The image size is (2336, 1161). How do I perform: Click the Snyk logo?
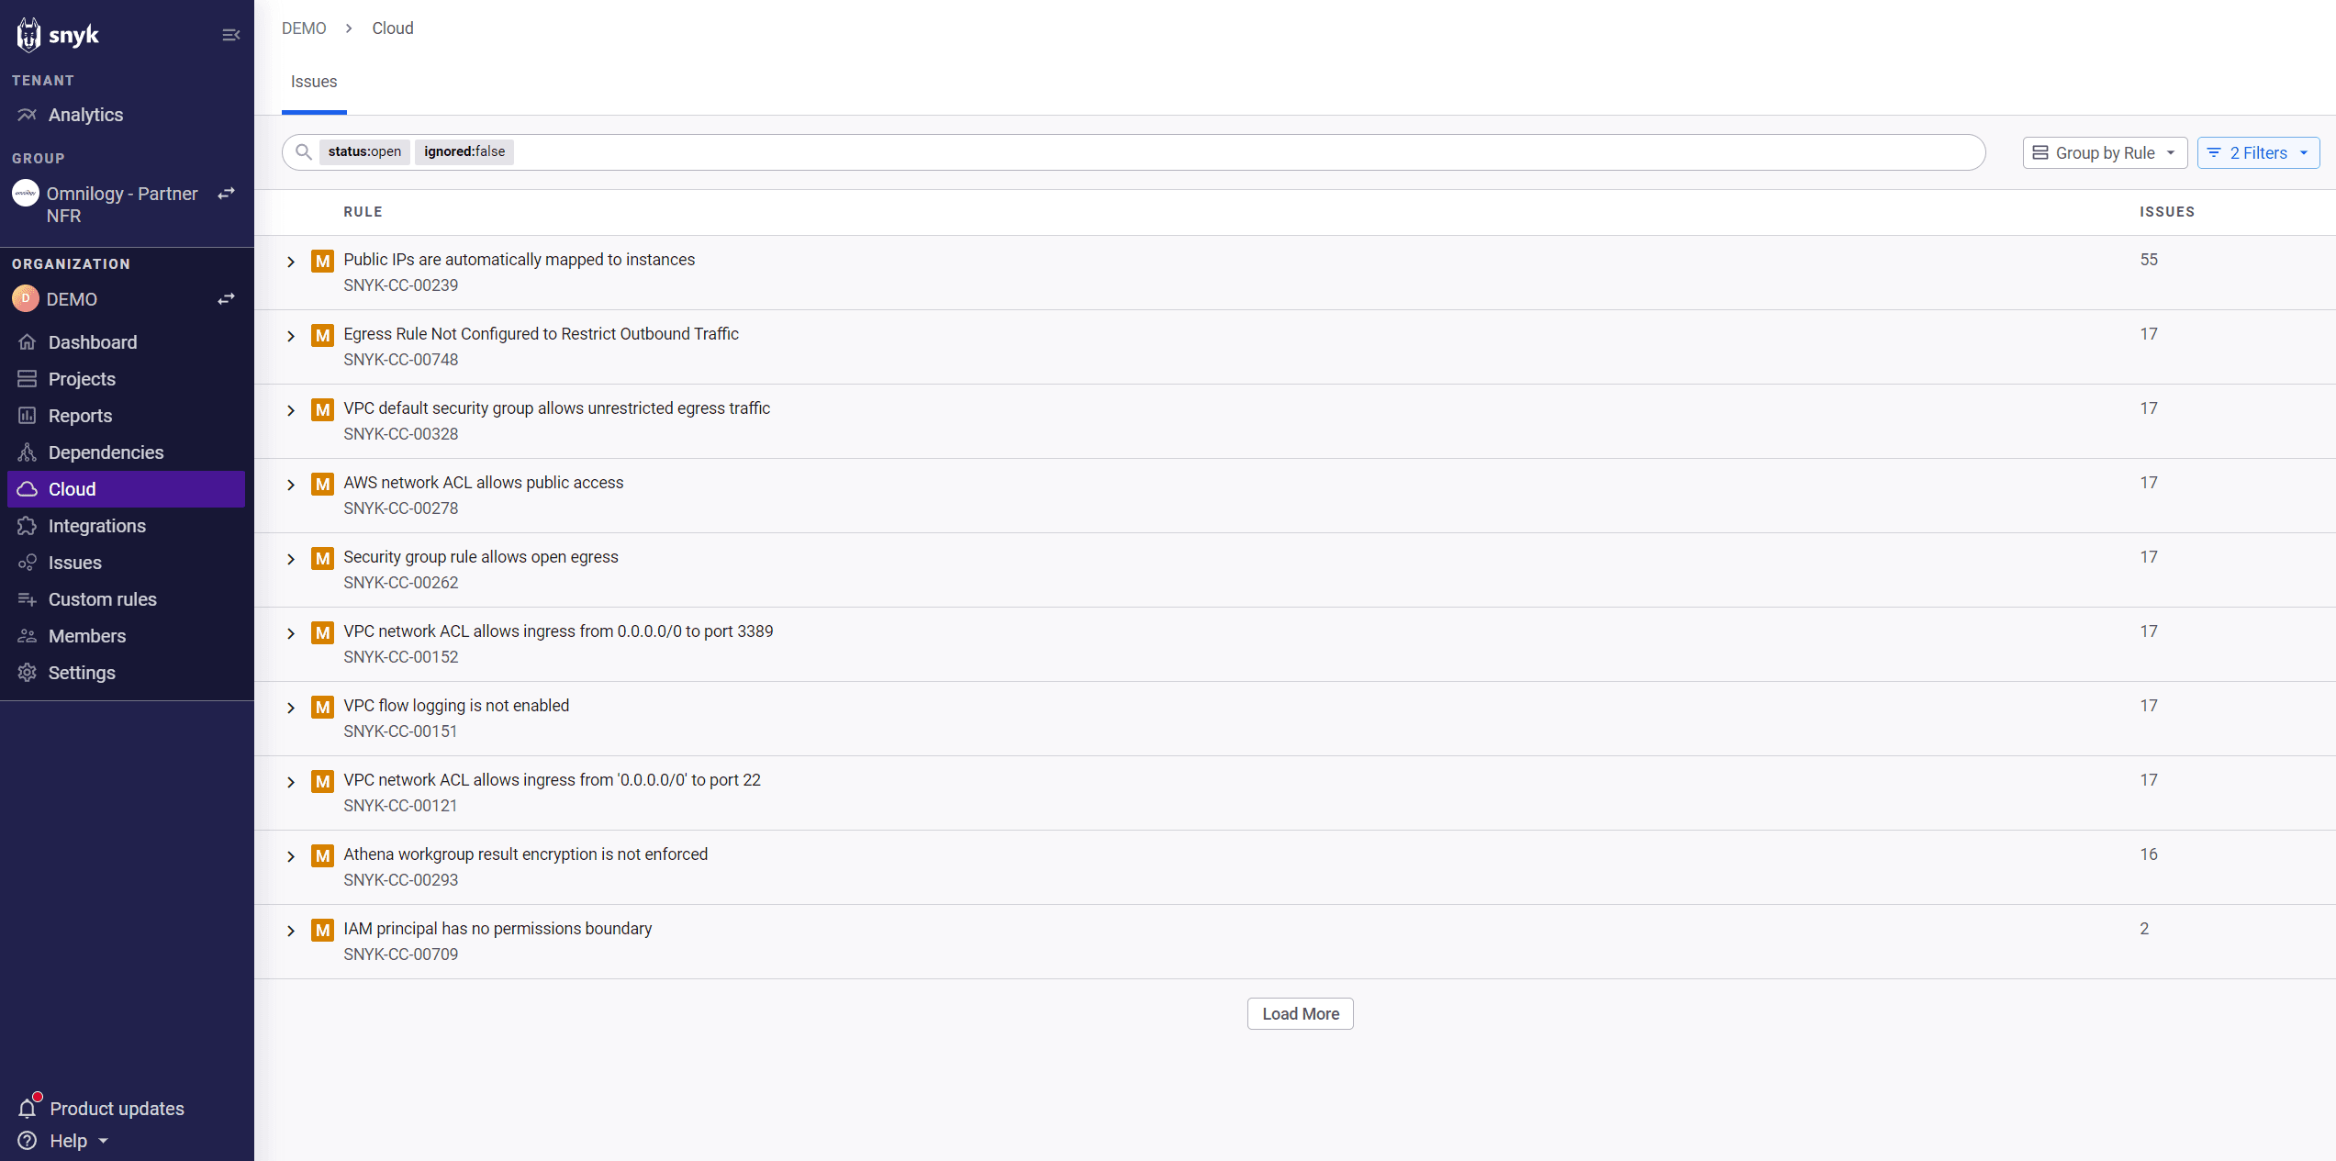click(58, 35)
